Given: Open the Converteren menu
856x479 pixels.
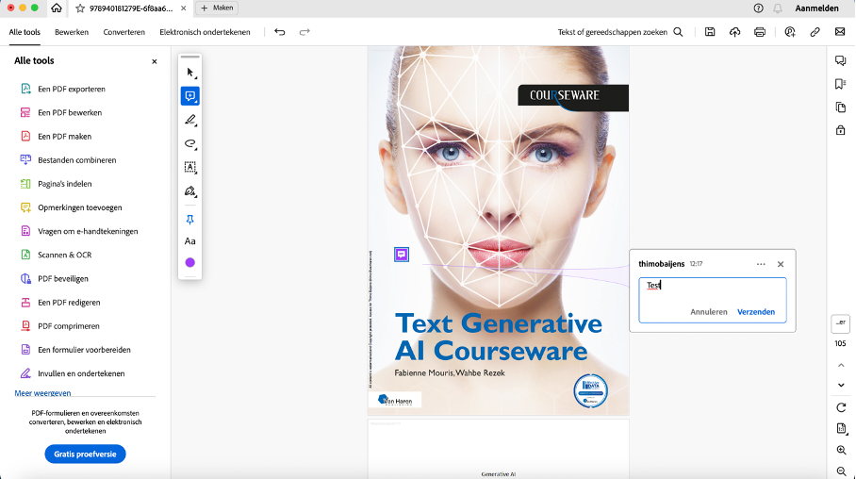Looking at the screenshot, I should [x=123, y=32].
